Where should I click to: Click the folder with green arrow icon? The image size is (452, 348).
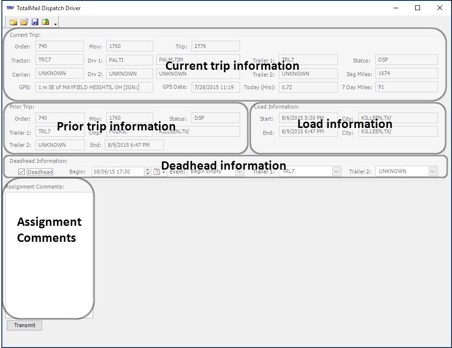46,22
